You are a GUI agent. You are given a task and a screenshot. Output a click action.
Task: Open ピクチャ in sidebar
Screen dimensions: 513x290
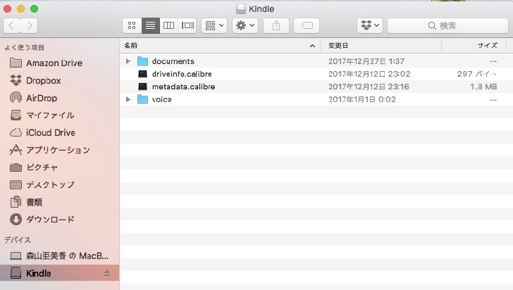[x=59, y=167]
